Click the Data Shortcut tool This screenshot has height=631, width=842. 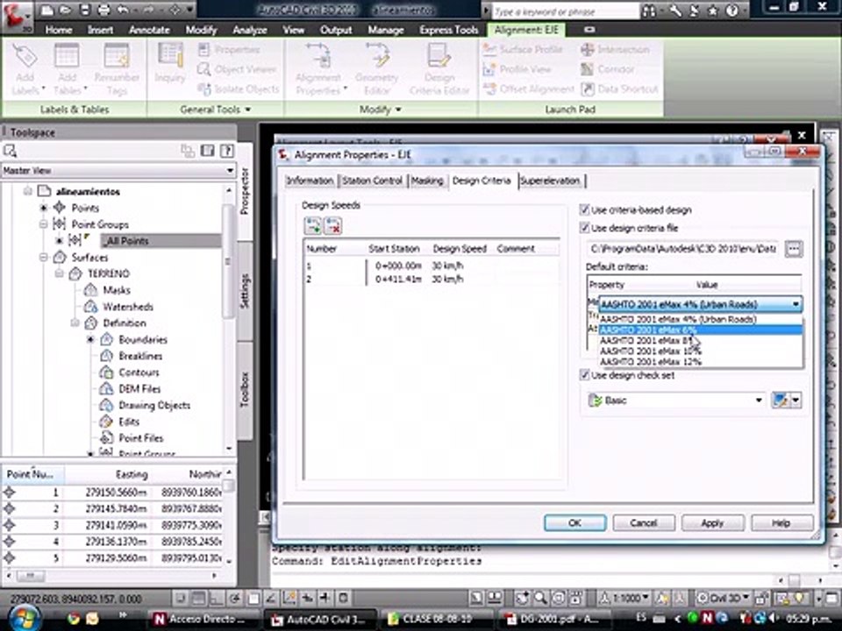coord(619,89)
